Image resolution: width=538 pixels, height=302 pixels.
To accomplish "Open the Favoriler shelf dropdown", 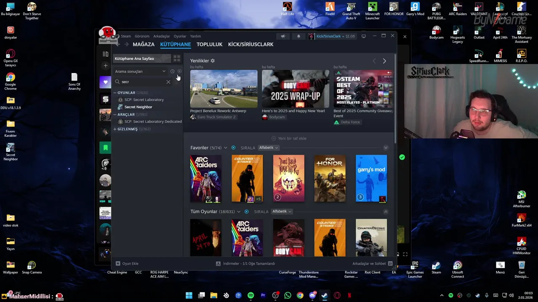I will (x=225, y=148).
